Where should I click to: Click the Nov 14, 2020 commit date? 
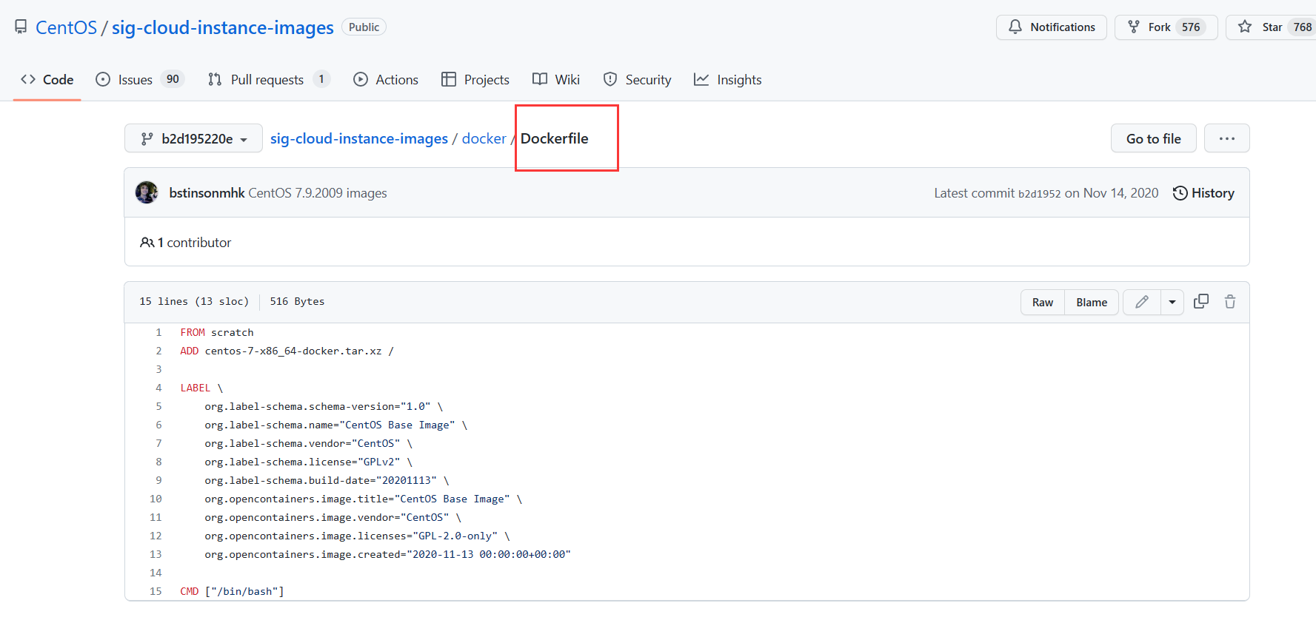(1120, 193)
